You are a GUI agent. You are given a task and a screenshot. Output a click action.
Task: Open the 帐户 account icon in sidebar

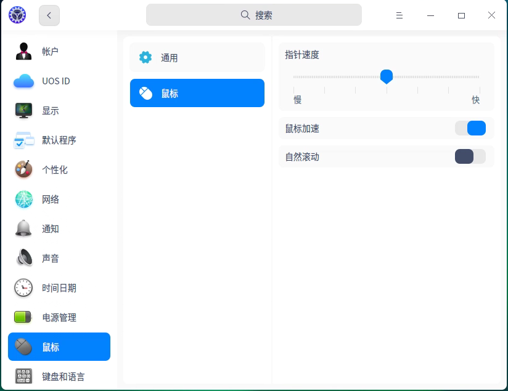[23, 51]
